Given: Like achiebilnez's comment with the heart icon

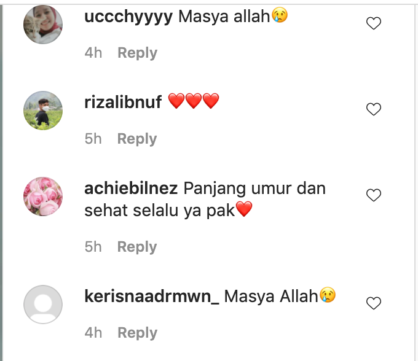Looking at the screenshot, I should click(x=374, y=195).
